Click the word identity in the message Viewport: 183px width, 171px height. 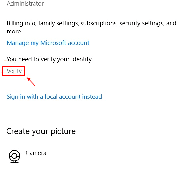[x=82, y=59]
